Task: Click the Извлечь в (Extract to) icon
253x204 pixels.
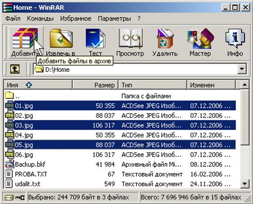Action: [x=61, y=38]
